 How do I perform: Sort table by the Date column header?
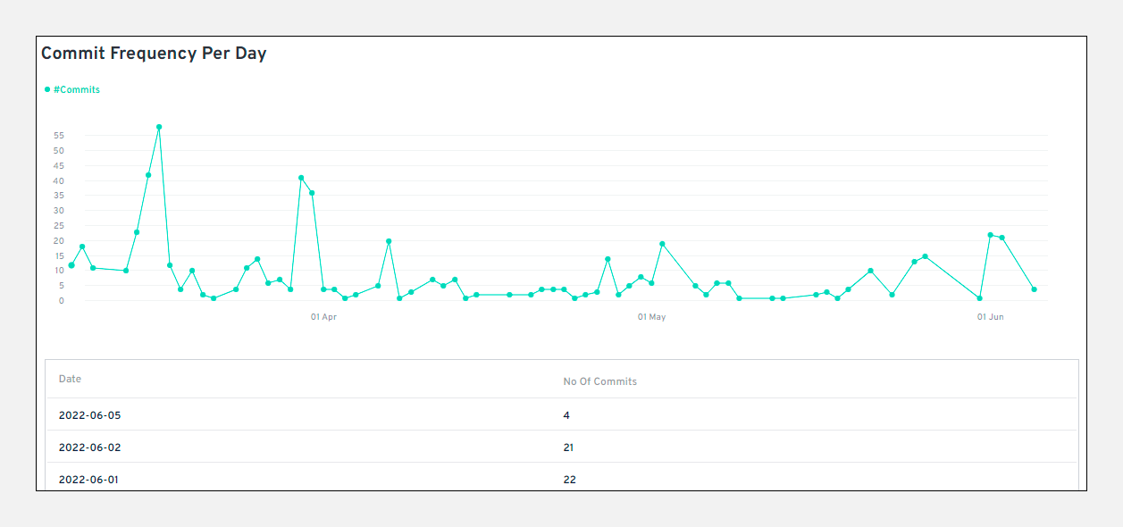tap(71, 379)
